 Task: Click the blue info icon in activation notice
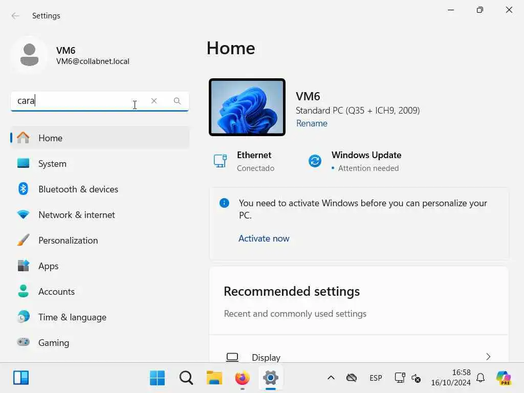click(224, 203)
